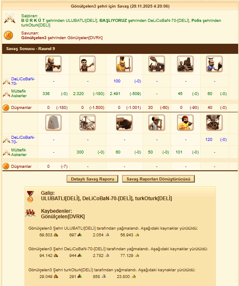Select the doctor unit icon
This screenshot has height=286, width=239.
coord(157,122)
